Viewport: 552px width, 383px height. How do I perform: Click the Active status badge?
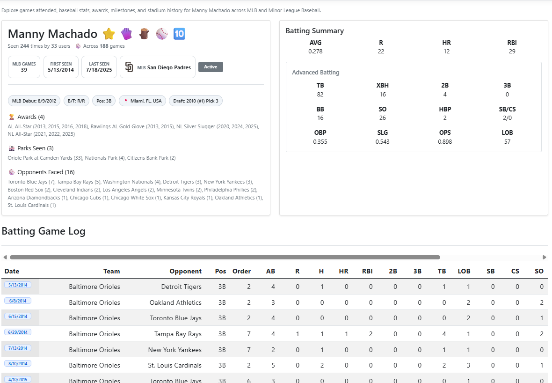coord(211,67)
